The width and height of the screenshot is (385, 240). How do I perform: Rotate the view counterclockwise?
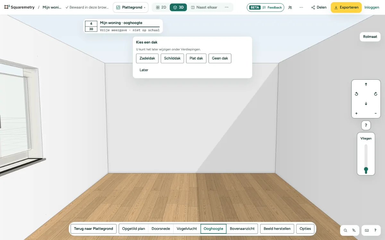tap(356, 94)
